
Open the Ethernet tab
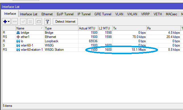coord(47,14)
